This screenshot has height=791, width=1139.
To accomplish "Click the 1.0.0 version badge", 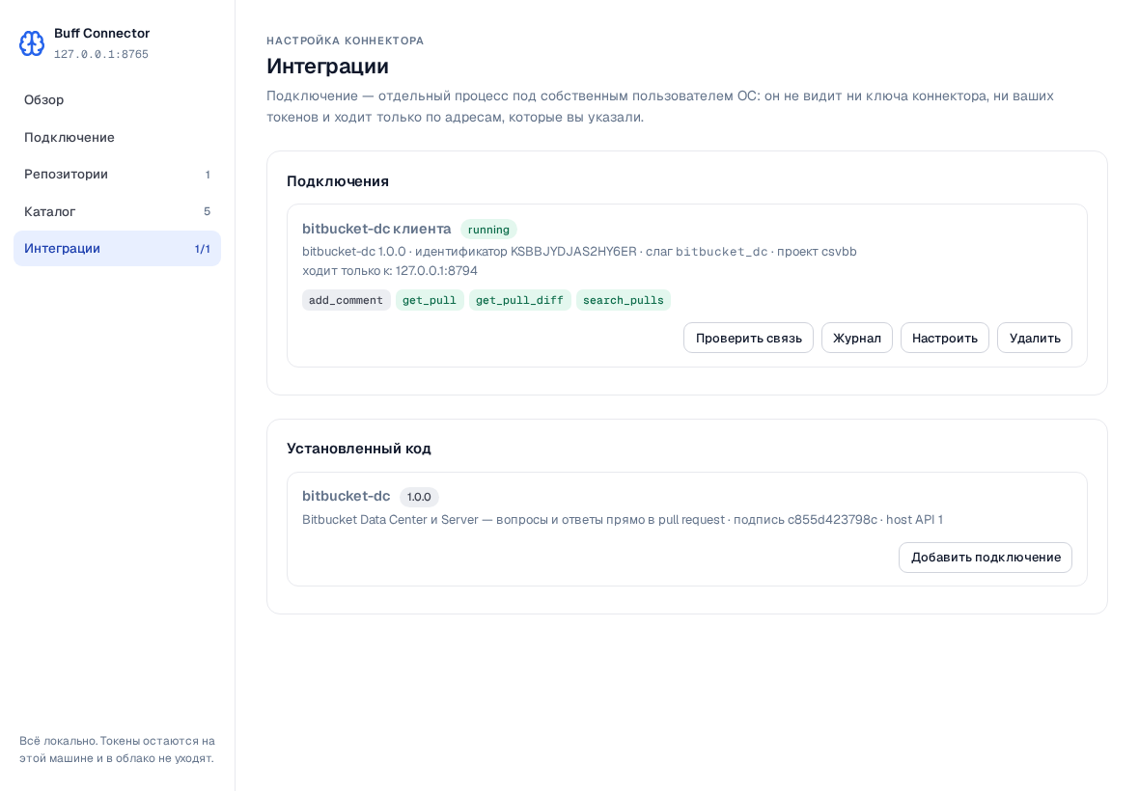I will point(419,497).
